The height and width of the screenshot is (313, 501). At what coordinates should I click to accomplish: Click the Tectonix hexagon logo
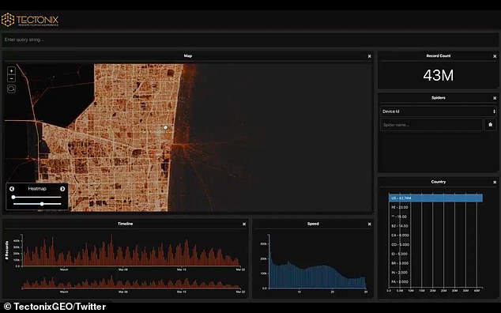click(x=8, y=20)
